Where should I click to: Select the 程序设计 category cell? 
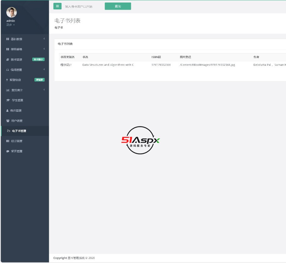(66, 65)
